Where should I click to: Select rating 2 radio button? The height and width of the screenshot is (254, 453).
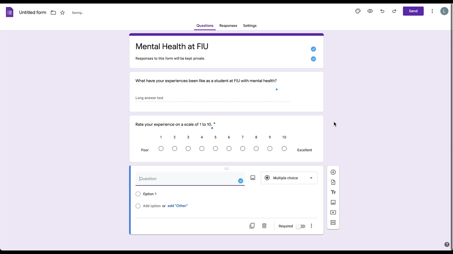click(x=174, y=149)
